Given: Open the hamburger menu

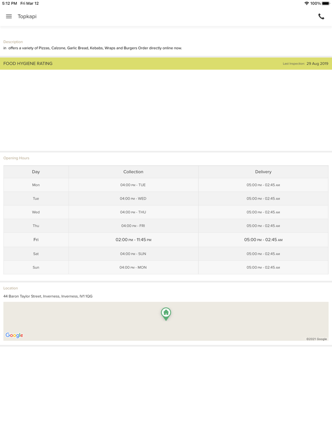Looking at the screenshot, I should point(9,17).
